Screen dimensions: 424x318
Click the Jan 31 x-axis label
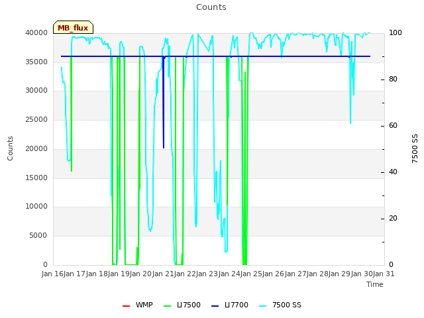tap(384, 274)
